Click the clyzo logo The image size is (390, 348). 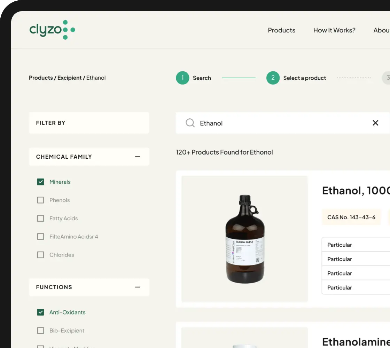52,30
